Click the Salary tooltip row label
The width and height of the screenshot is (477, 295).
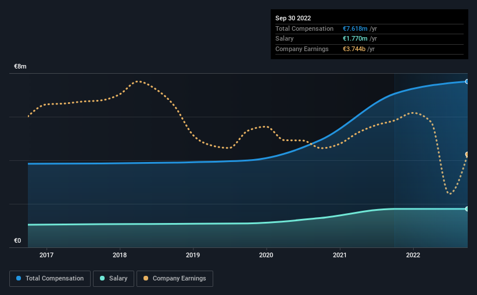pos(285,39)
